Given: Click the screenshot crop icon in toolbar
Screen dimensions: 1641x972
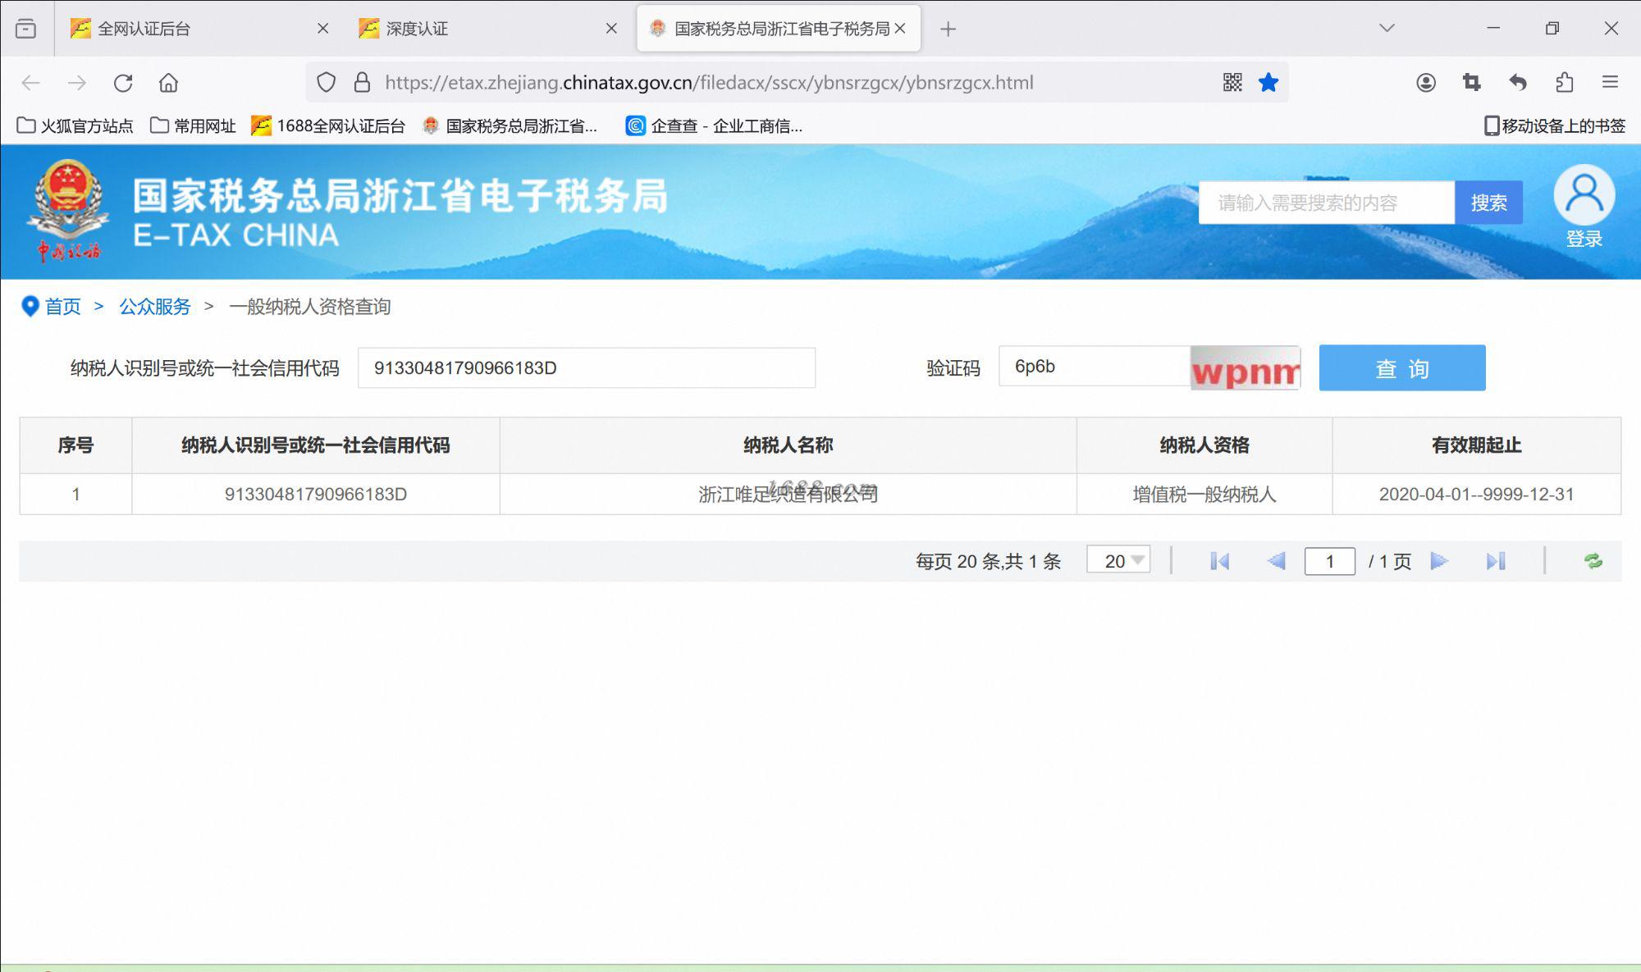Looking at the screenshot, I should [1471, 82].
